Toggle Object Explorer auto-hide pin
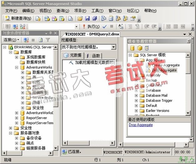 point(50,33)
